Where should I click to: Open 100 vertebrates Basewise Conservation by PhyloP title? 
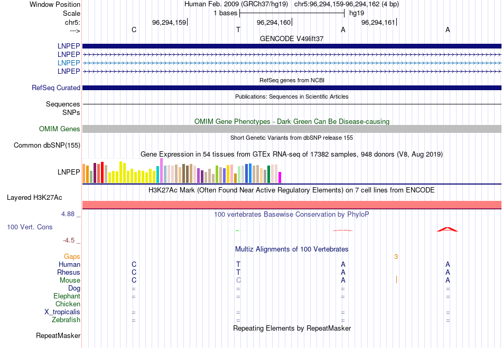292,215
